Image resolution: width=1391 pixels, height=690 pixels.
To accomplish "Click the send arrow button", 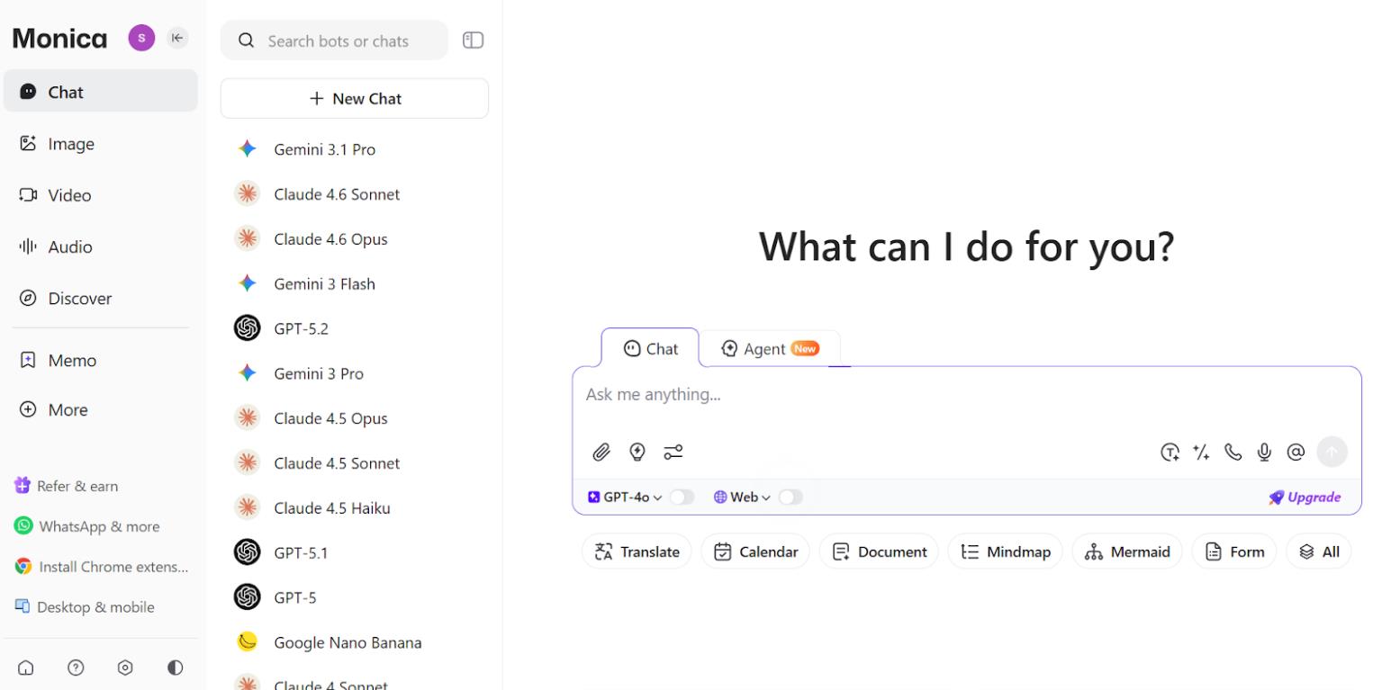I will [x=1332, y=452].
